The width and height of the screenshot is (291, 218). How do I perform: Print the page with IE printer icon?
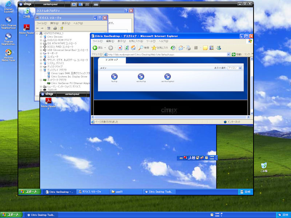click(188, 48)
